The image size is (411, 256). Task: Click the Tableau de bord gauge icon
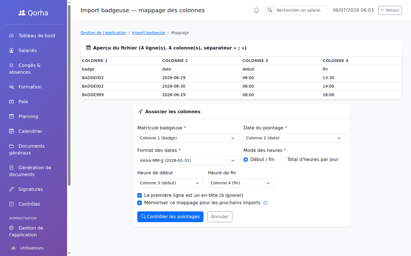click(x=11, y=36)
